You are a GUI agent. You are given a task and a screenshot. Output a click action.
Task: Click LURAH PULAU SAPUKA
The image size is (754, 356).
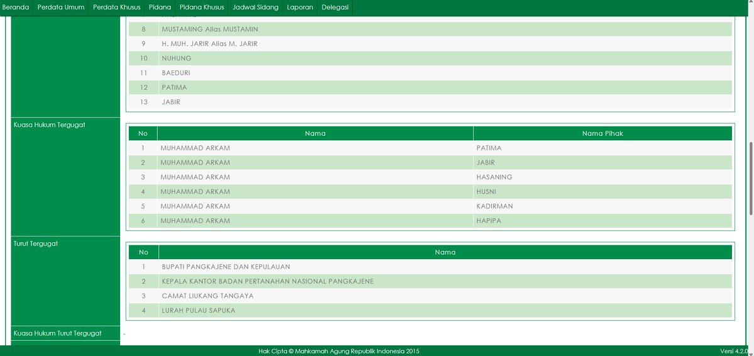click(x=199, y=310)
